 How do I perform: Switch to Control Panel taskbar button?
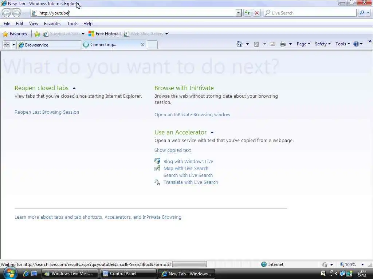[x=128, y=274]
